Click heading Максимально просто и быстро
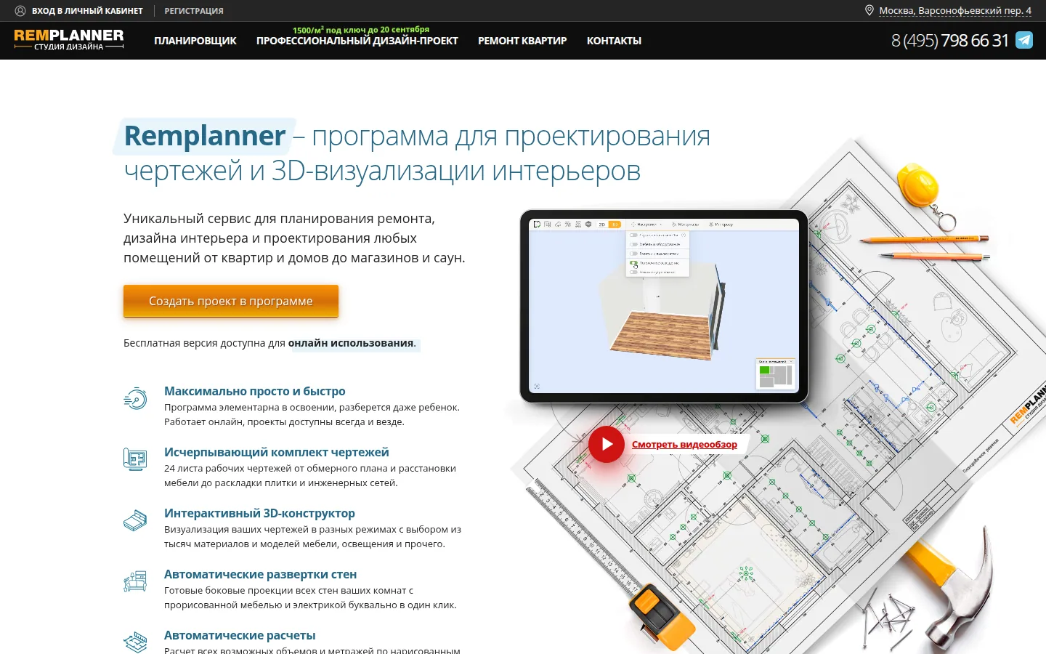Image resolution: width=1046 pixels, height=654 pixels. [x=255, y=391]
